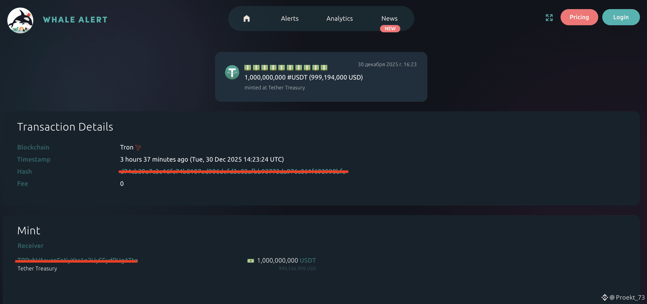Click the USDT token link in Mint
Screen dimensions: 647x304
pos(308,260)
